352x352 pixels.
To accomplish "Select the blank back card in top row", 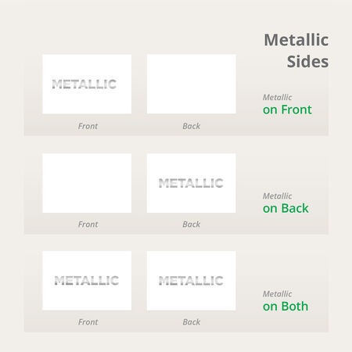I will coord(192,84).
